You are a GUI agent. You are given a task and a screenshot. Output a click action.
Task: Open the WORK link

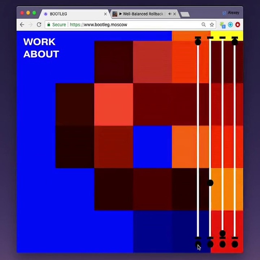tap(39, 42)
